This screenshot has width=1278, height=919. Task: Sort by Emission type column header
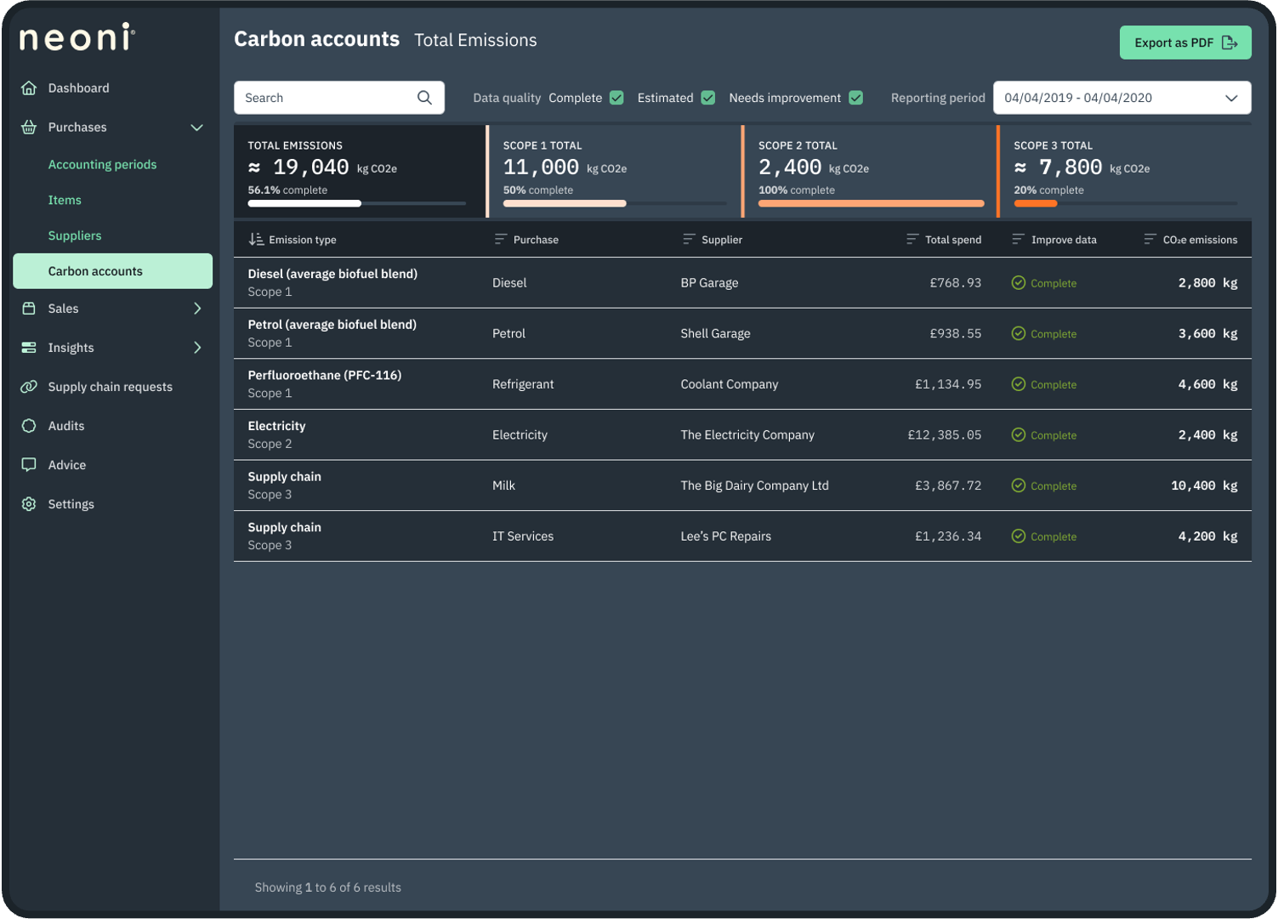tap(302, 240)
